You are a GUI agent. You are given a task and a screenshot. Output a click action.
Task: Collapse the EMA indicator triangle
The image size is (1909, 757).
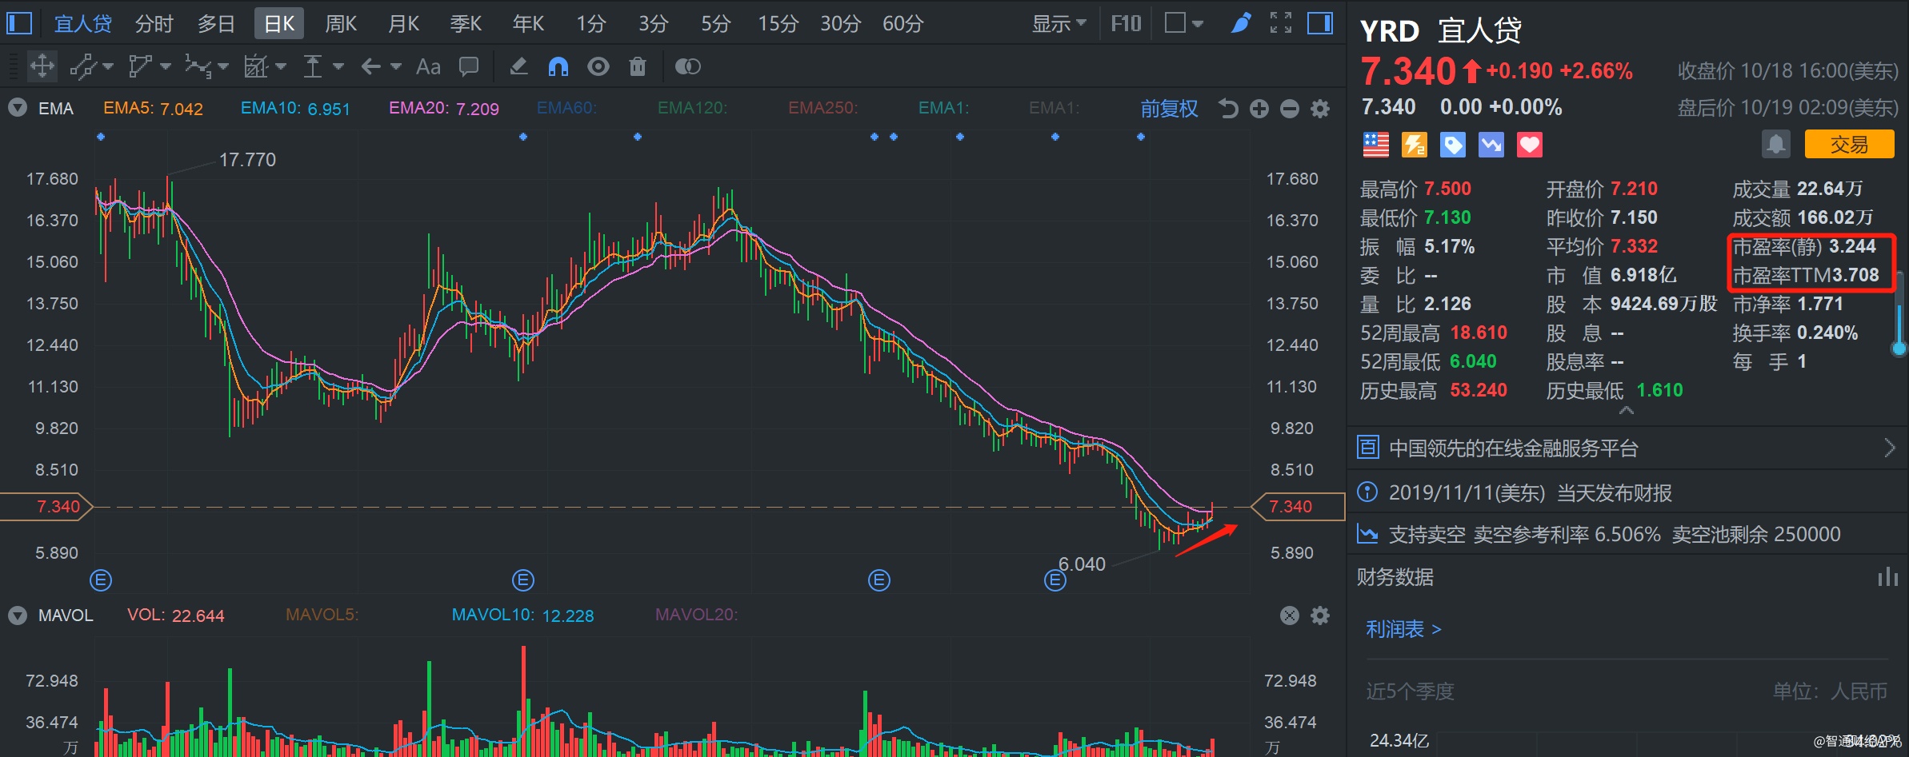(18, 108)
